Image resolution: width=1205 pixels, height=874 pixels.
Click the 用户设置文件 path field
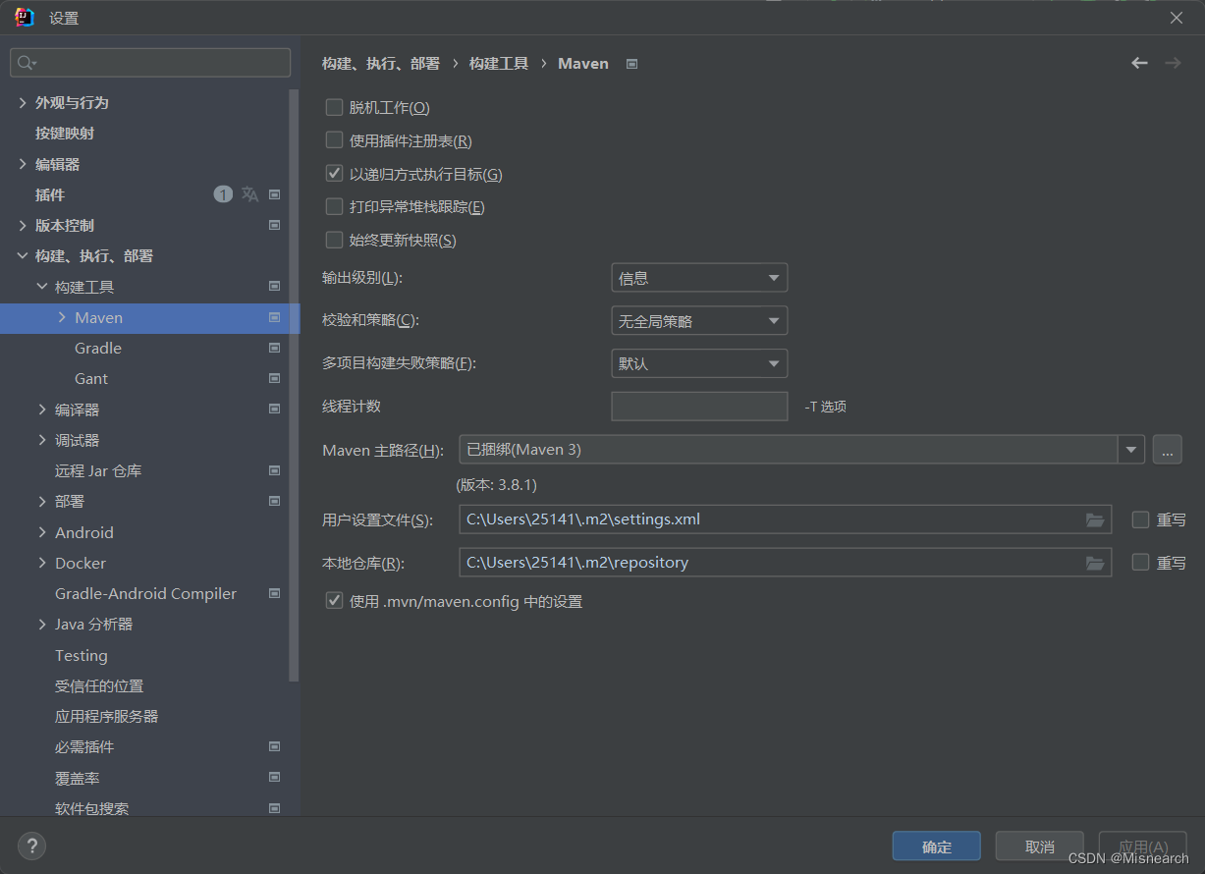pyautogui.click(x=785, y=519)
